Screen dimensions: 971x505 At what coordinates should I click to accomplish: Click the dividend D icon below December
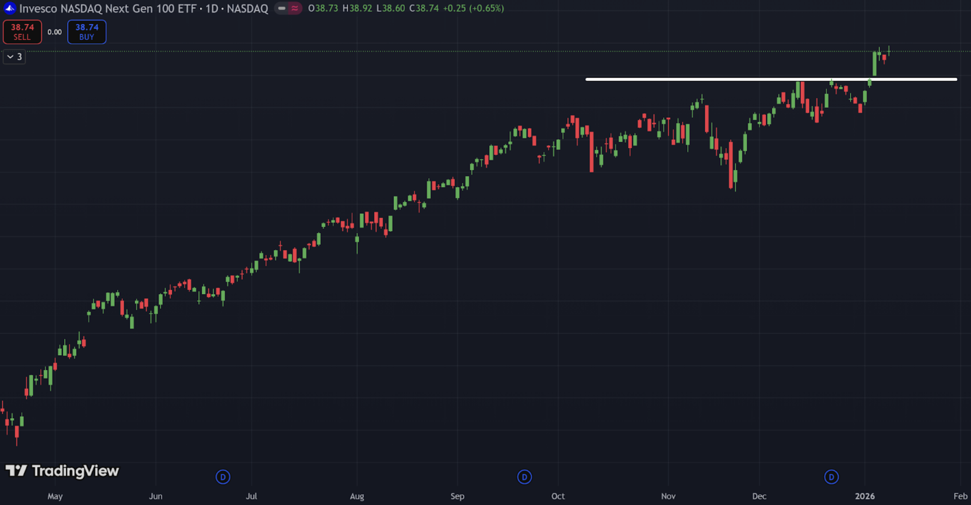(x=831, y=477)
